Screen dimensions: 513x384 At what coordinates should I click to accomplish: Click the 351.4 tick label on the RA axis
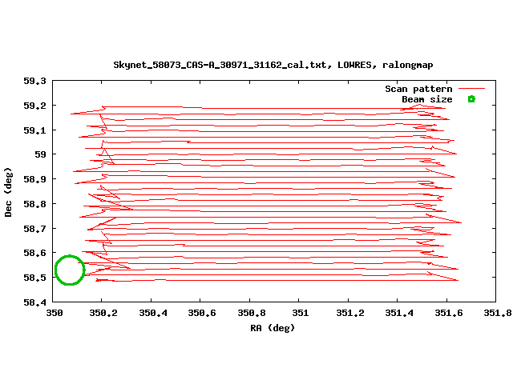click(398, 314)
